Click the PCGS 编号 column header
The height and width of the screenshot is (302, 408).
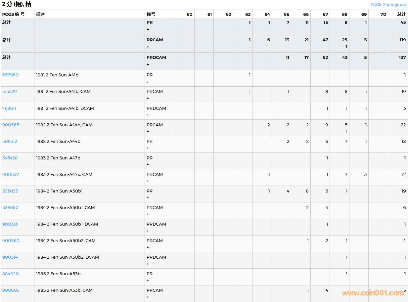(13, 15)
